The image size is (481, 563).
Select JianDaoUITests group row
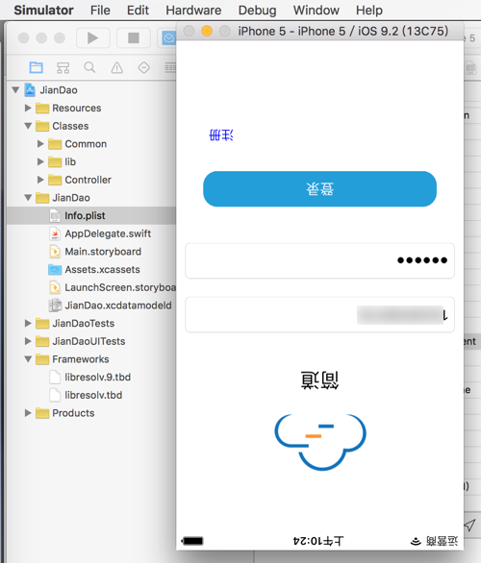[x=91, y=341]
